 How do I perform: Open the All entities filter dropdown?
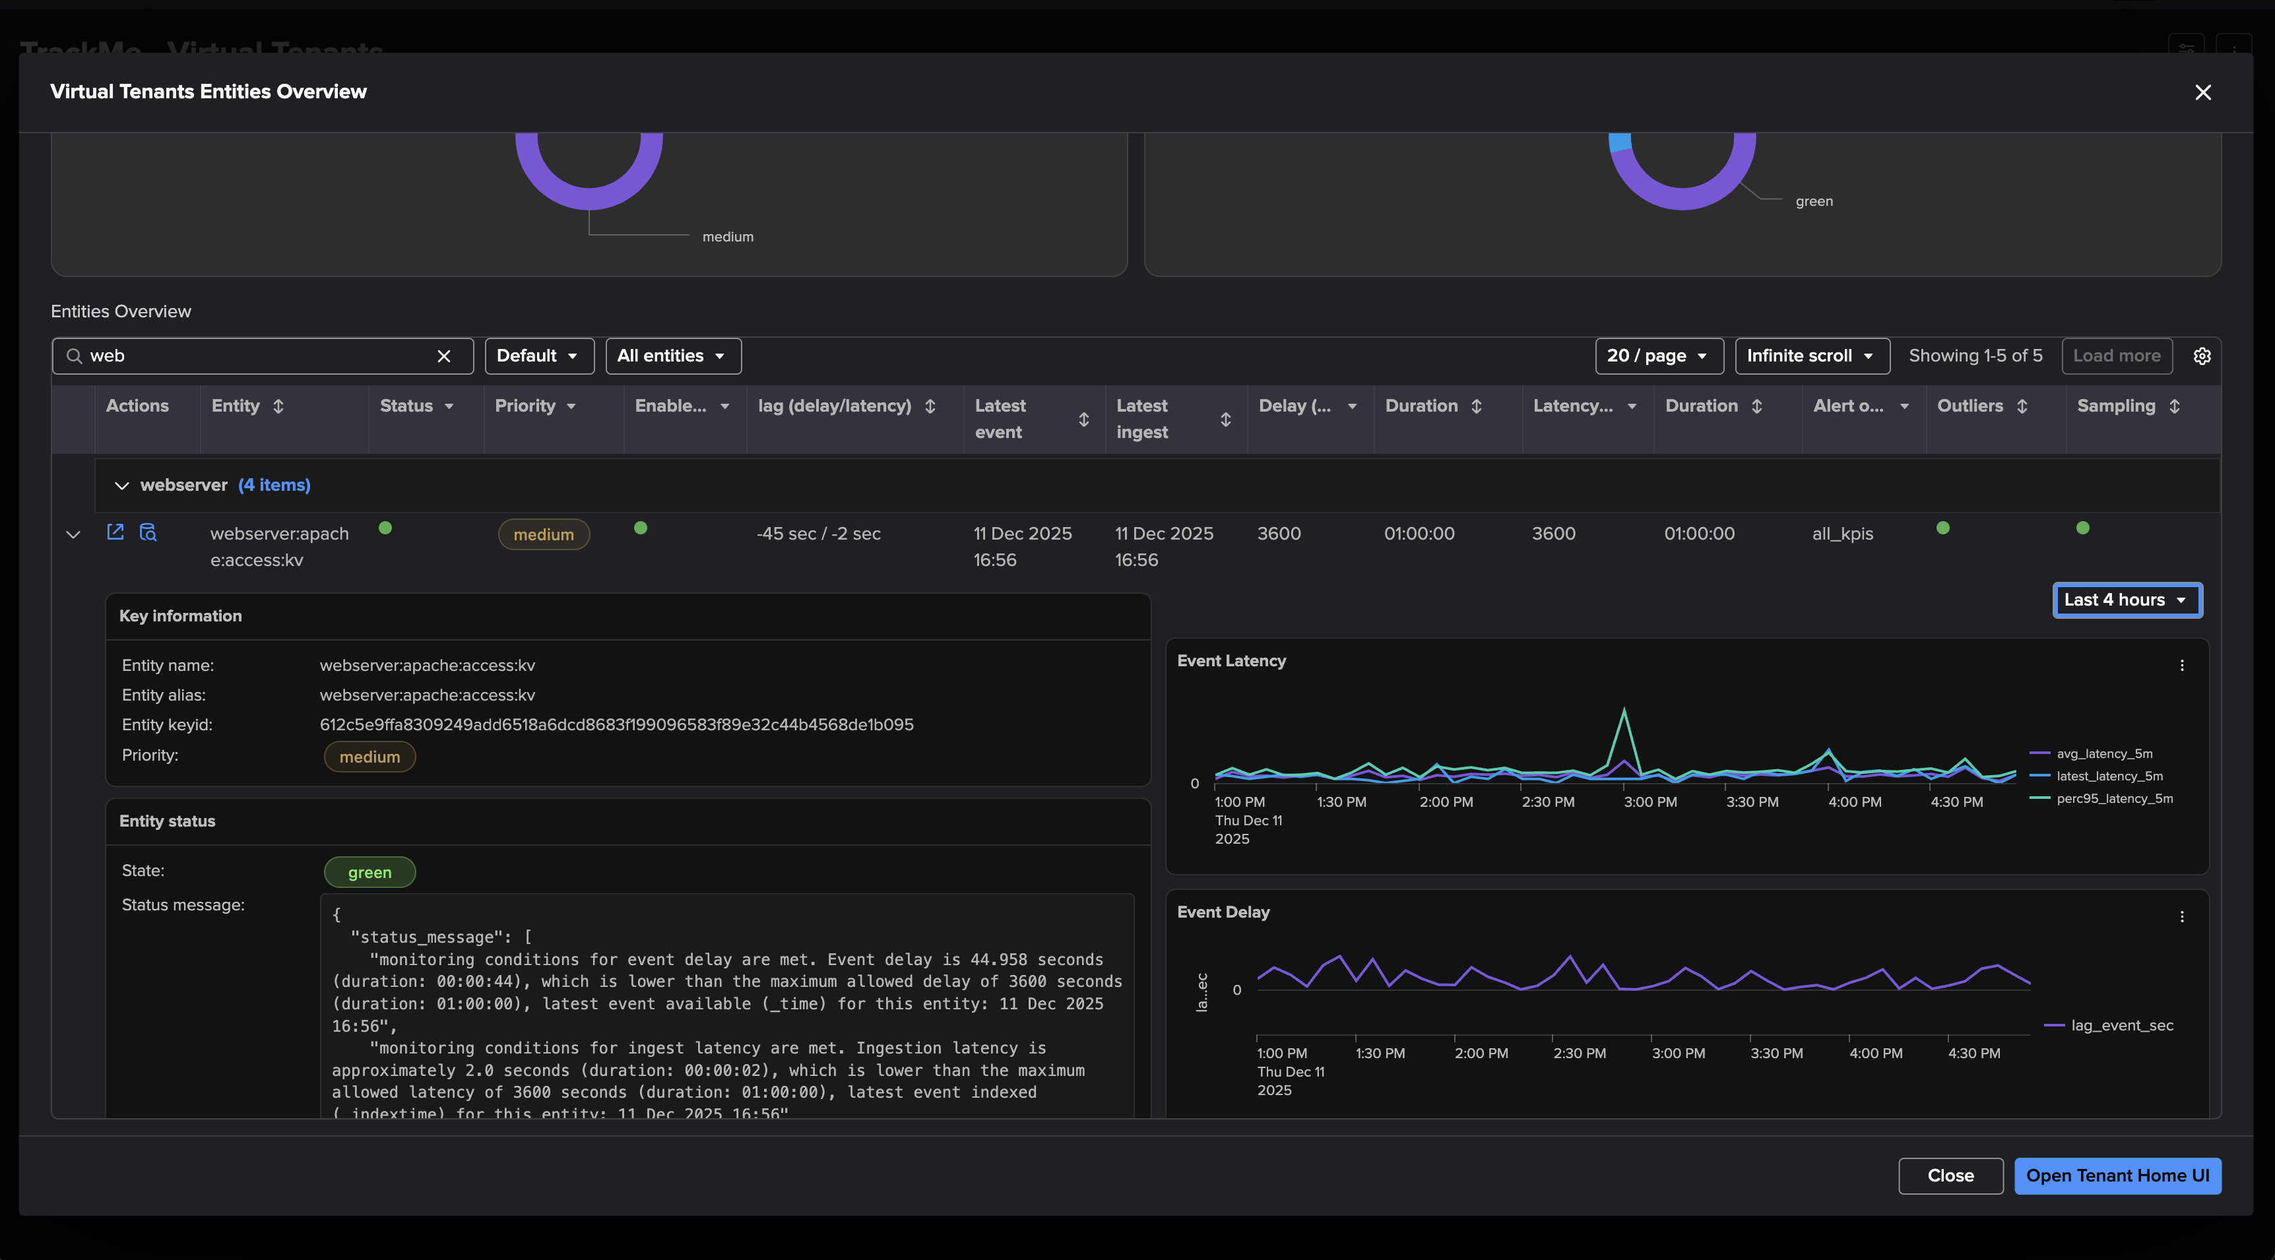point(672,356)
